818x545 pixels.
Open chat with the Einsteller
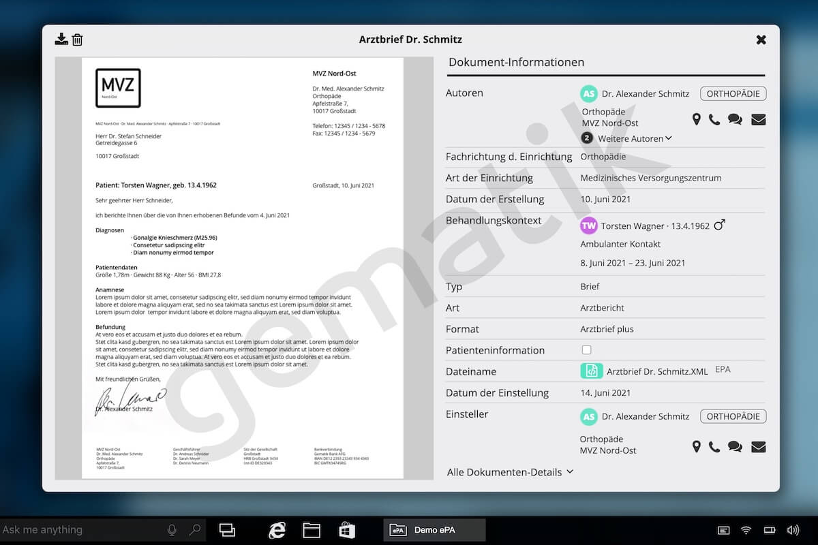[735, 447]
